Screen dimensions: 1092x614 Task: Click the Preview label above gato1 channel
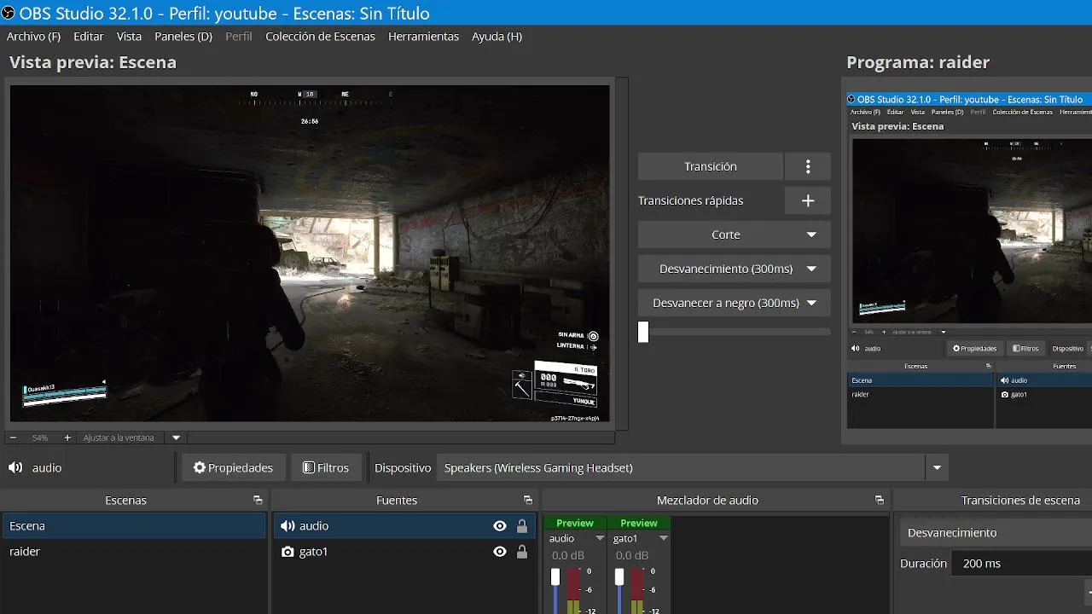[x=639, y=523]
